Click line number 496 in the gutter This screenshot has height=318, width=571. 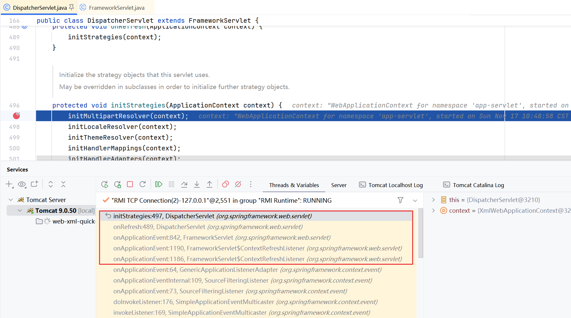click(14, 105)
